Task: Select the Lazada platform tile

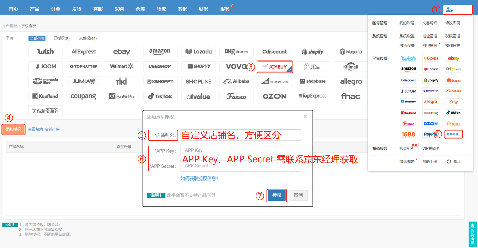Action: pos(198,52)
